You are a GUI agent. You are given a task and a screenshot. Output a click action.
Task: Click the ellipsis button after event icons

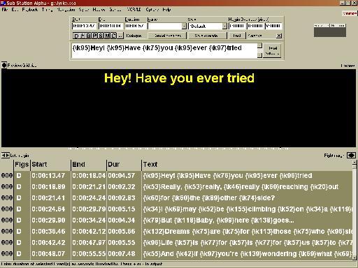click(120, 36)
